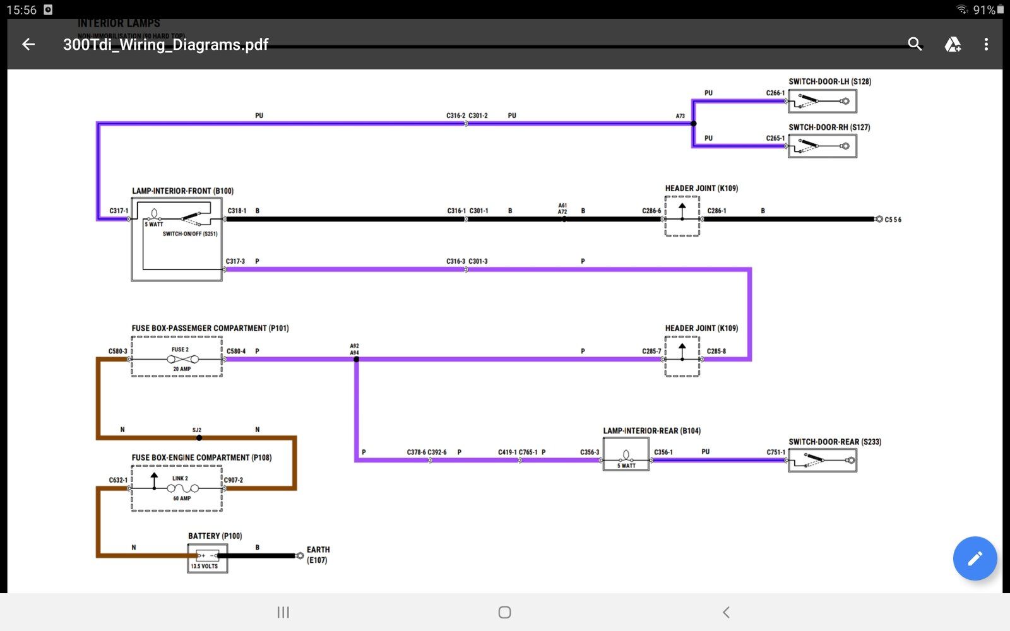1010x631 pixels.
Task: Open Android recent apps button
Action: click(283, 612)
